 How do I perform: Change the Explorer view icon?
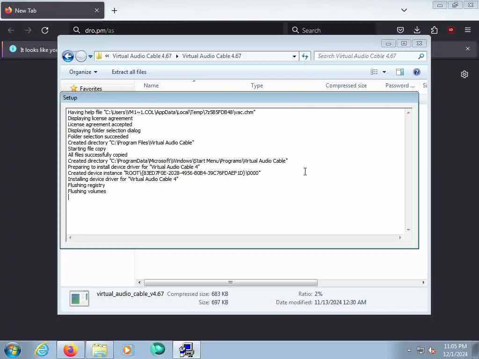click(x=374, y=72)
